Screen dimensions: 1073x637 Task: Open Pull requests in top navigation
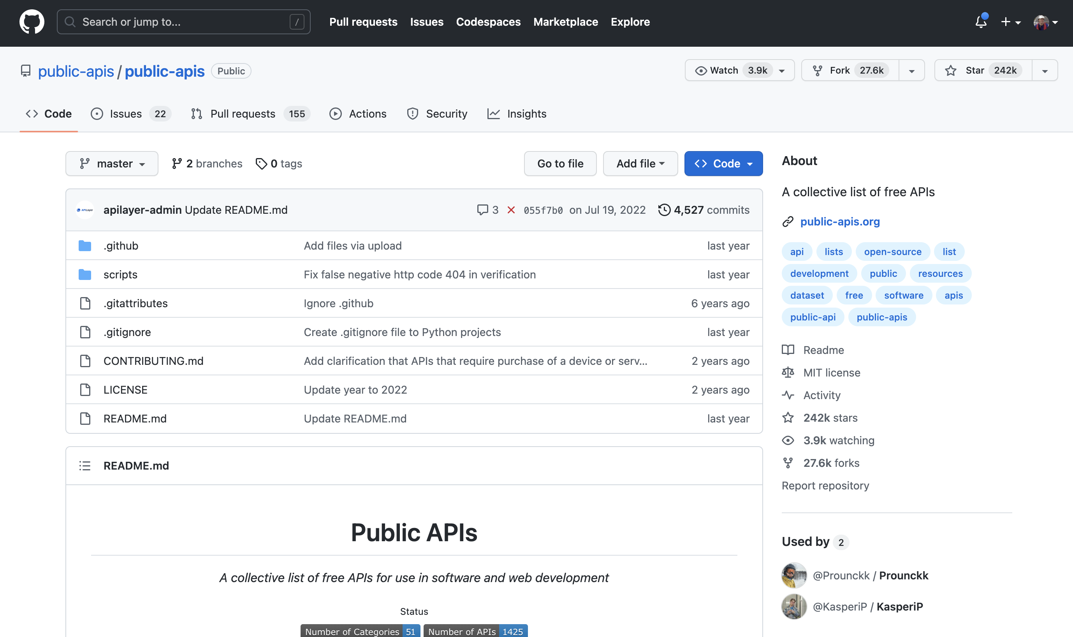[363, 22]
